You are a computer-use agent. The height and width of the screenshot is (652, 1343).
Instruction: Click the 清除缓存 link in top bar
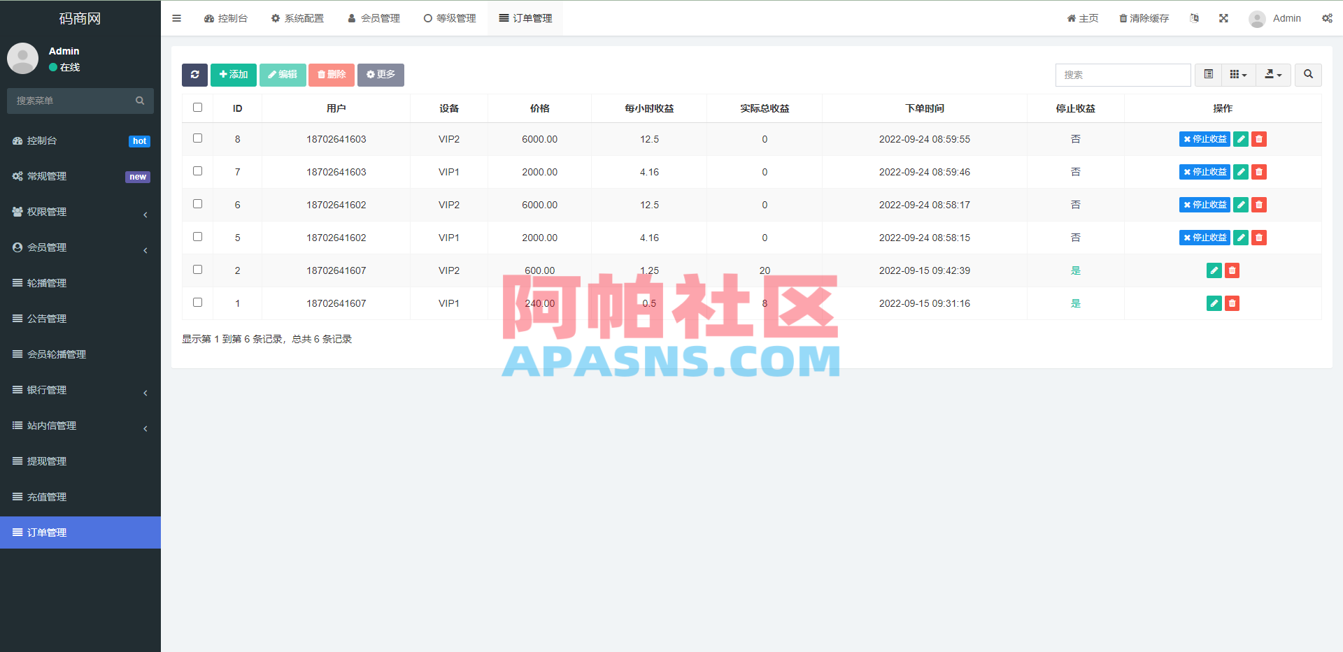1143,18
